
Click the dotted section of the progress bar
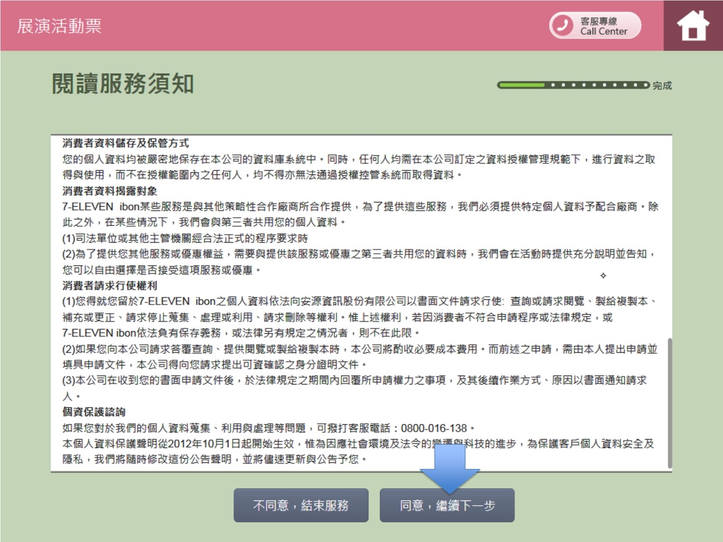597,85
